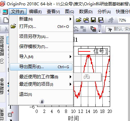130x121 pixels.
Task: Select 退出(X) to quit Origin
Action: coord(41,94)
